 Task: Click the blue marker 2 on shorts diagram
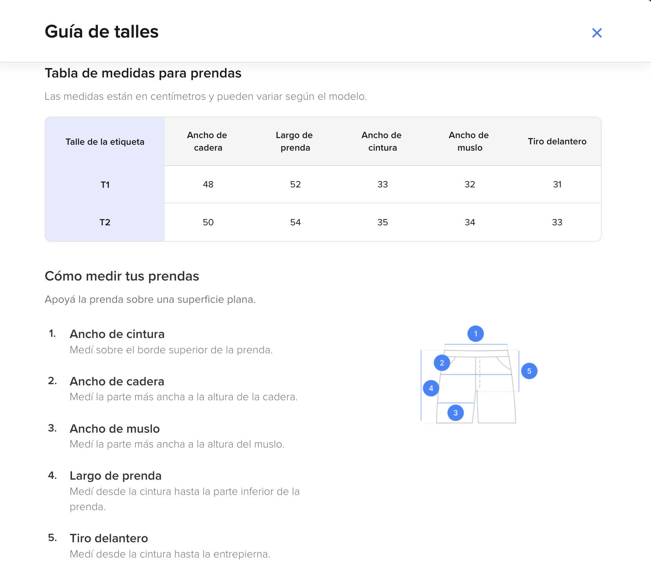click(x=442, y=363)
